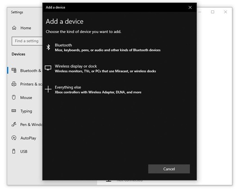Screen dimensions: 237x191
Task: Click the wireless display monitor icon
Action: pyautogui.click(x=48, y=68)
